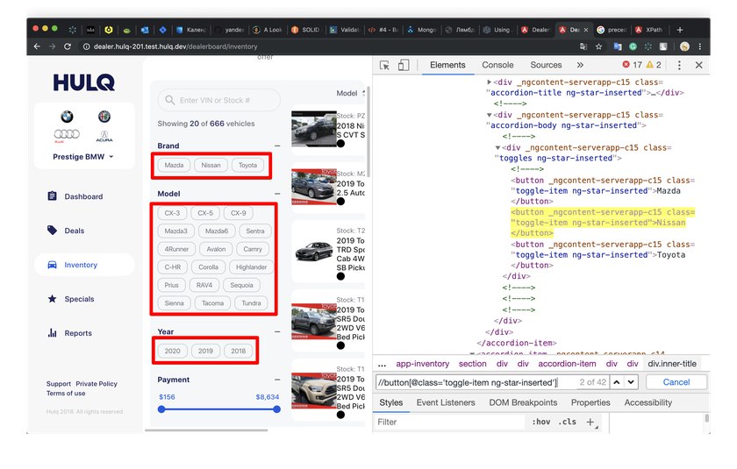Click the Terms of use link
Screen dimensions: 737x469
click(x=66, y=394)
